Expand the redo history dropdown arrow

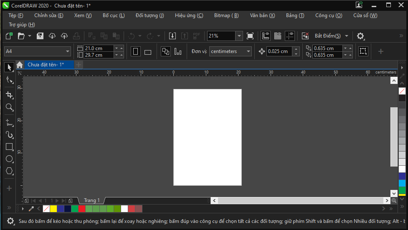pos(158,36)
